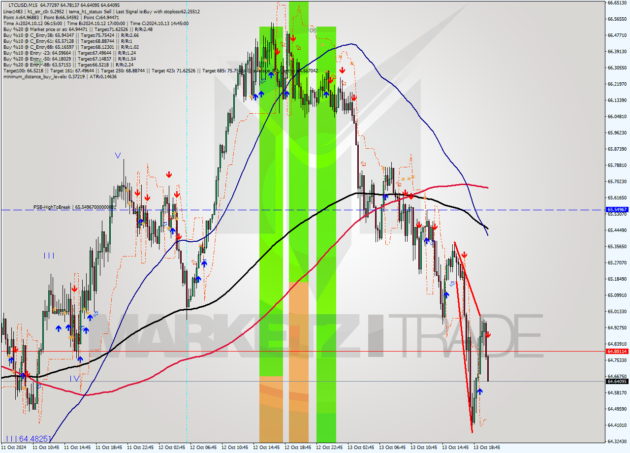
Task: Click price axis label 64.58170
Action: coord(617,392)
